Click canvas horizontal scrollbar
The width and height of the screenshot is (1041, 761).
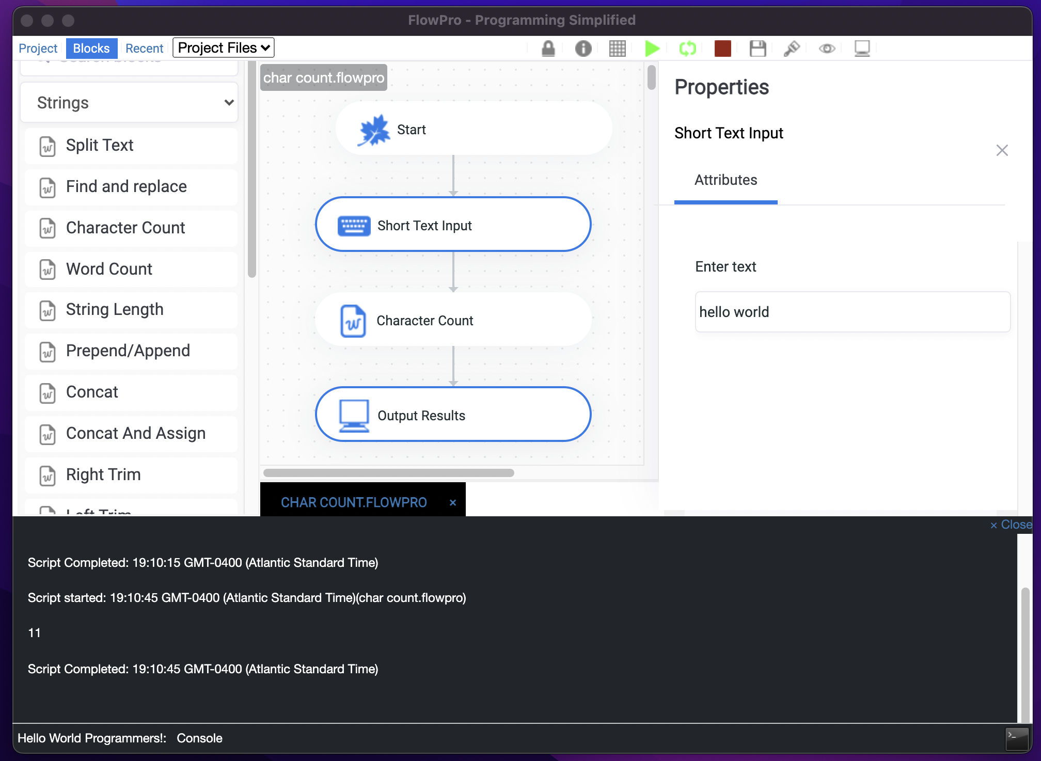click(388, 473)
